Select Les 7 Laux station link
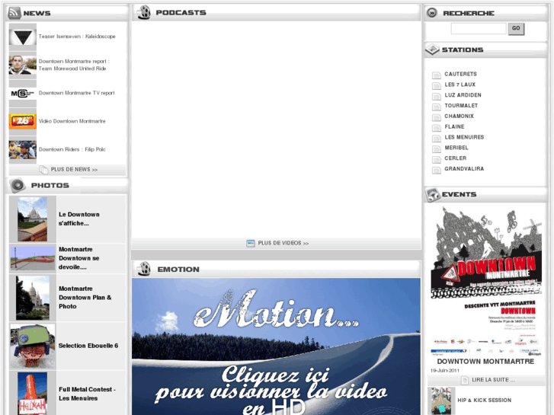 [x=460, y=85]
